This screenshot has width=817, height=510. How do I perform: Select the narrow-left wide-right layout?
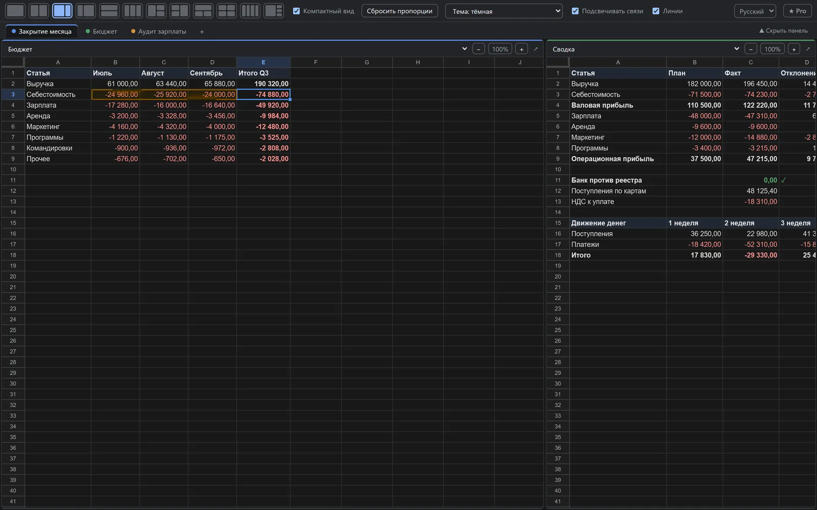[86, 11]
